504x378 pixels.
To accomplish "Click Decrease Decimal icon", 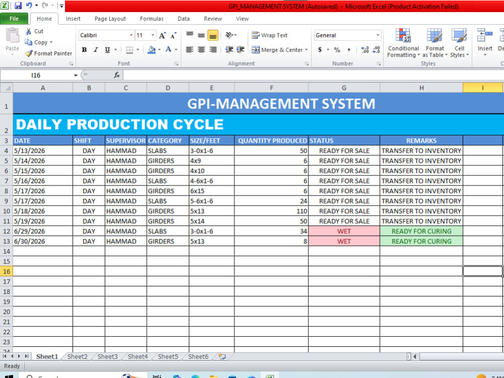I will (376, 50).
